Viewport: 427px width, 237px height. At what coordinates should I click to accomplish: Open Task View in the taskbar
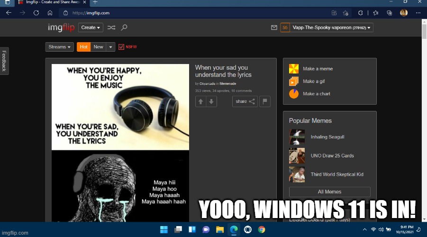click(x=178, y=229)
